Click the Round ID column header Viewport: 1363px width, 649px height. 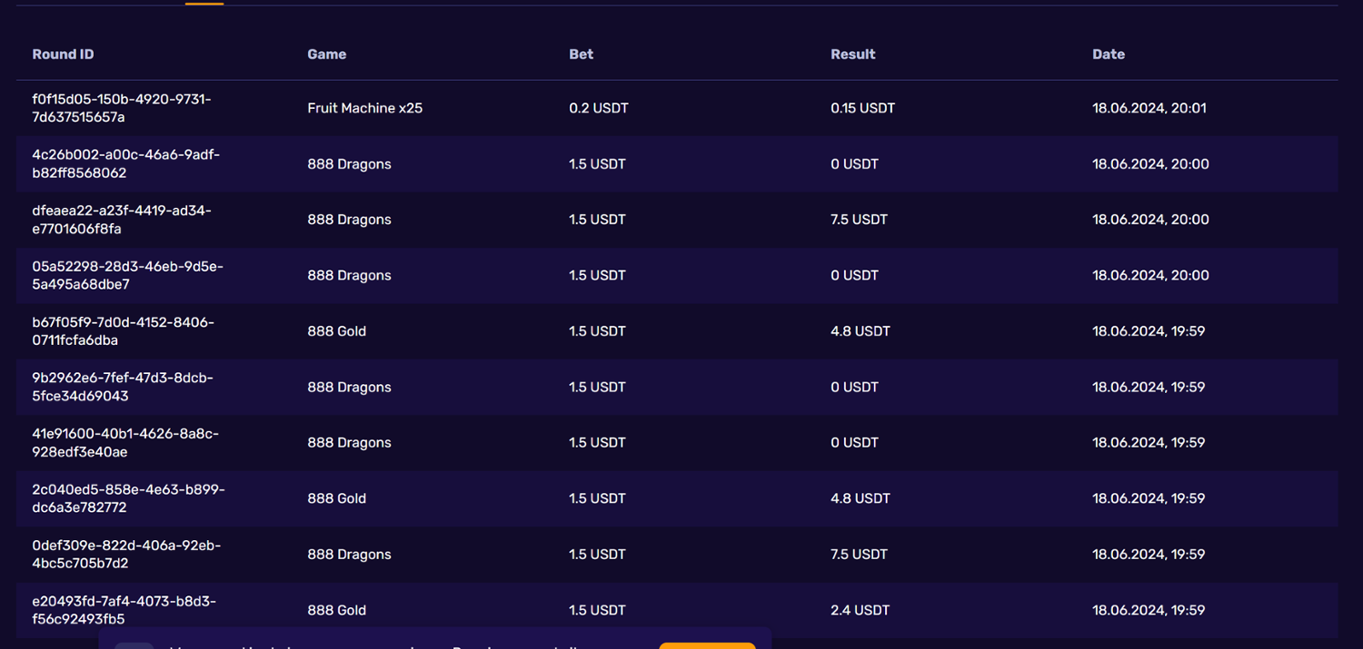(x=63, y=54)
